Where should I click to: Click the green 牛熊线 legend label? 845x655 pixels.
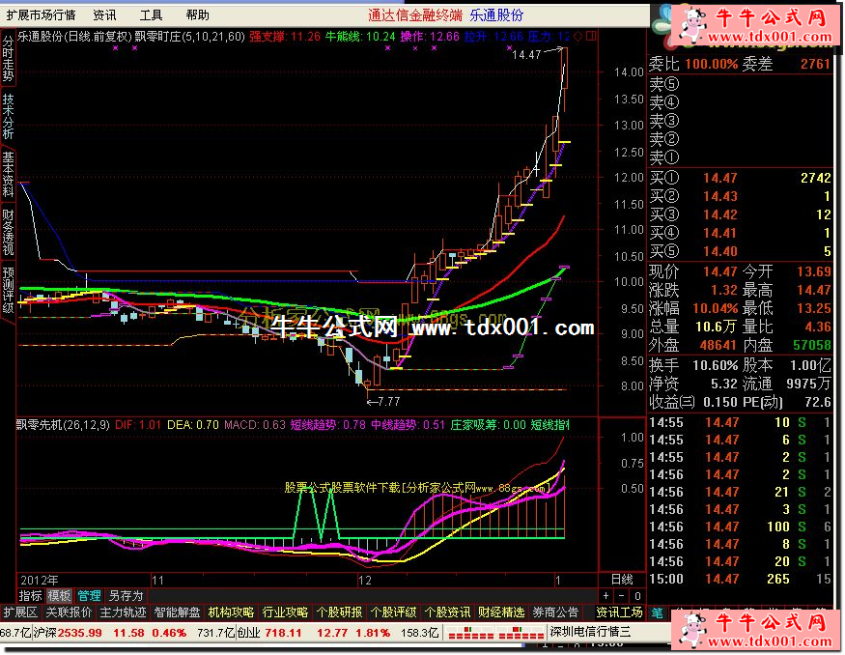(345, 36)
